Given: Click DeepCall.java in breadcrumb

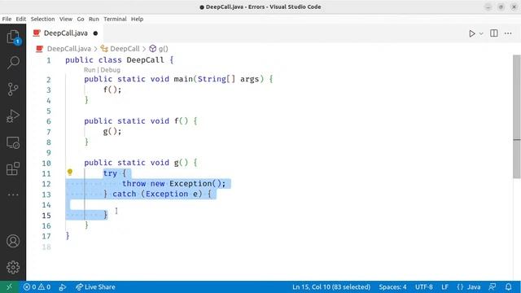Looking at the screenshot, I should point(68,49).
